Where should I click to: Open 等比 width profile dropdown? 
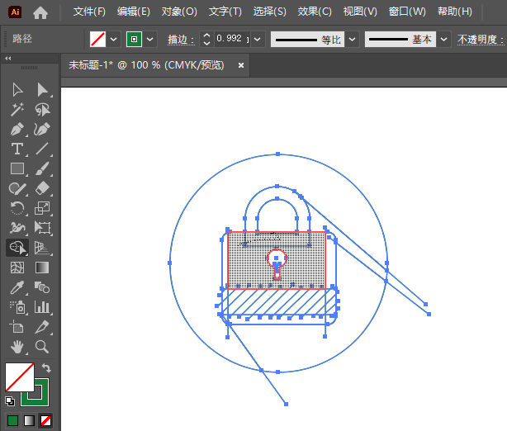point(352,40)
